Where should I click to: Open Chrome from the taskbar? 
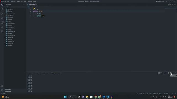(x=95, y=97)
